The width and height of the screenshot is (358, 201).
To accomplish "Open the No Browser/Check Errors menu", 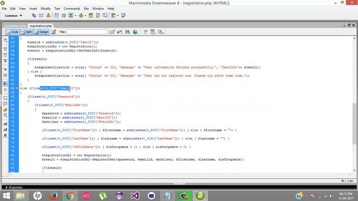I will pos(111,32).
